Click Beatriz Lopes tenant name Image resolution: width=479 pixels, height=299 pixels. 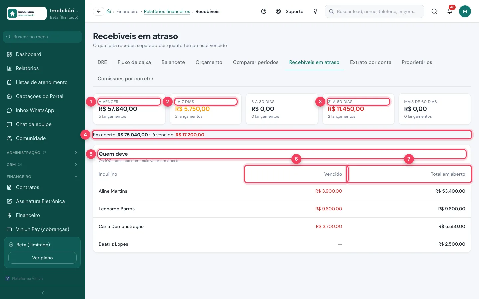click(x=113, y=244)
